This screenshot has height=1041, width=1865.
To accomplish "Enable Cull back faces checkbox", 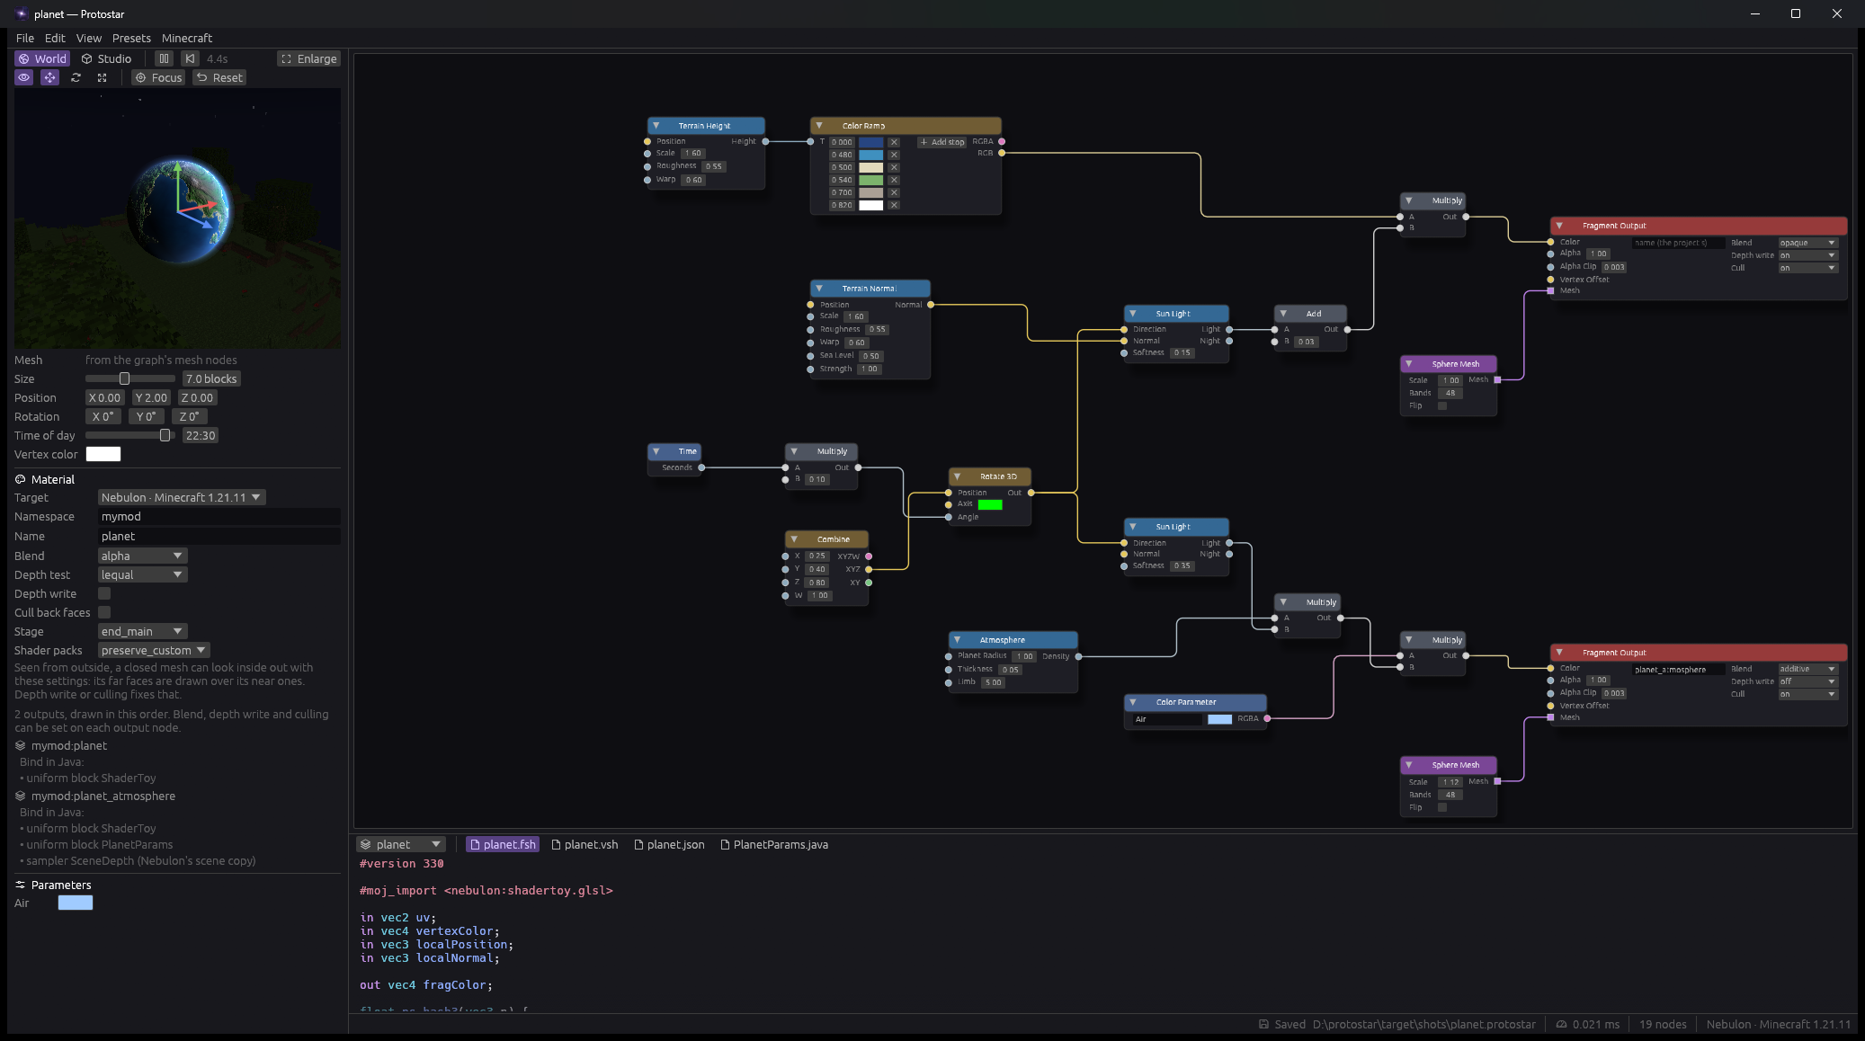I will point(104,612).
